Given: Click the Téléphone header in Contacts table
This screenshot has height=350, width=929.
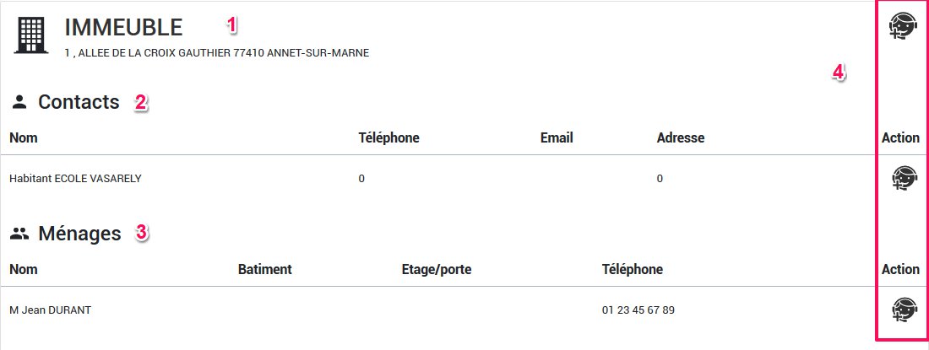Looking at the screenshot, I should coord(388,137).
